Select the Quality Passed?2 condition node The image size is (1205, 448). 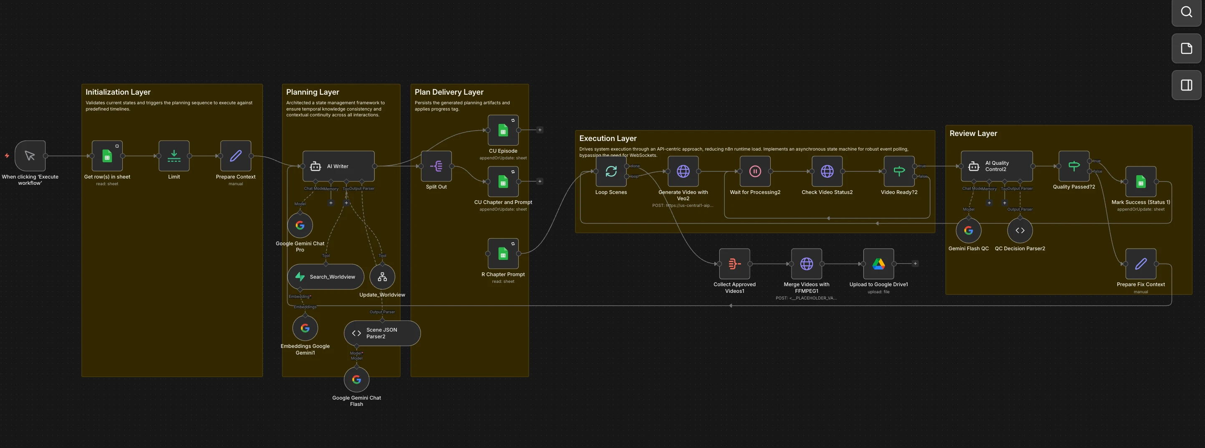pyautogui.click(x=1074, y=166)
